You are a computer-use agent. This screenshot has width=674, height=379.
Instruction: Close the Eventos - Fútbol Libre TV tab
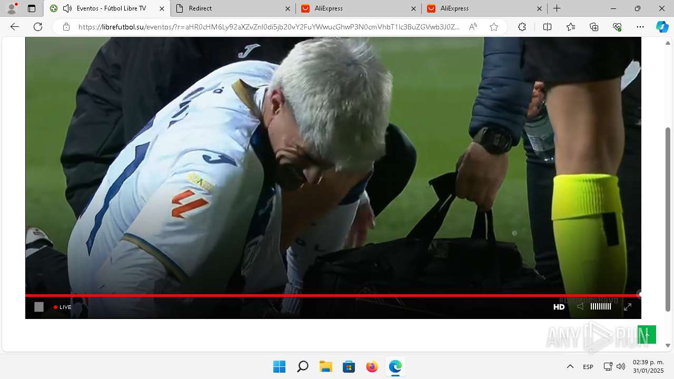[x=162, y=8]
